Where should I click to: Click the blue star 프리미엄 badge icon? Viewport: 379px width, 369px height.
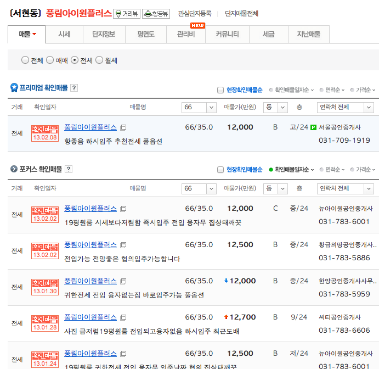click(14, 88)
